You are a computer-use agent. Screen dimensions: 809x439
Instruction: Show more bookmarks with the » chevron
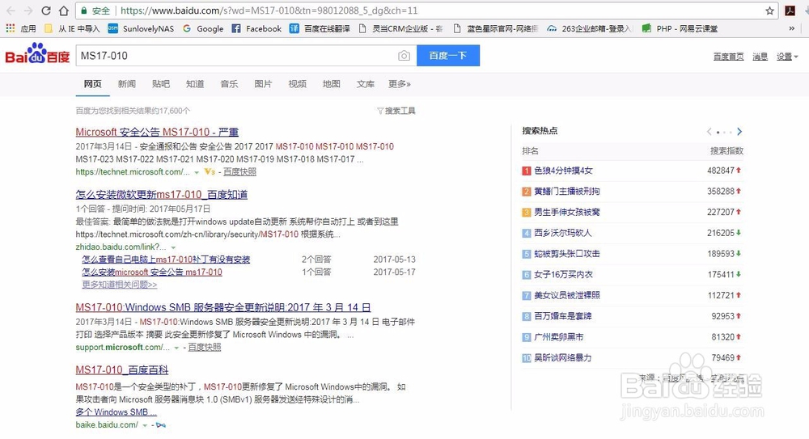pos(791,28)
